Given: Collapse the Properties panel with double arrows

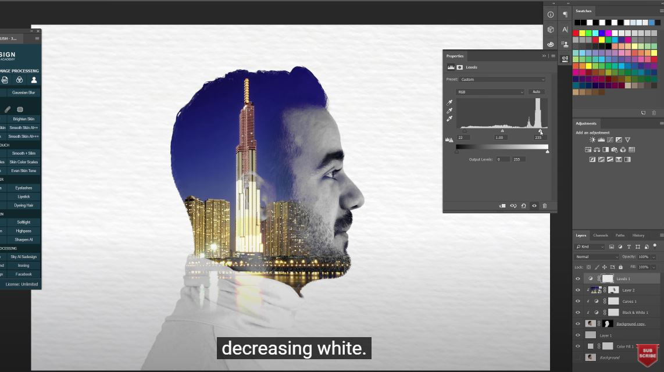Looking at the screenshot, I should tap(544, 56).
